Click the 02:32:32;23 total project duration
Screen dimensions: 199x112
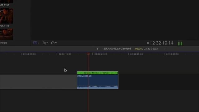(x=150, y=49)
